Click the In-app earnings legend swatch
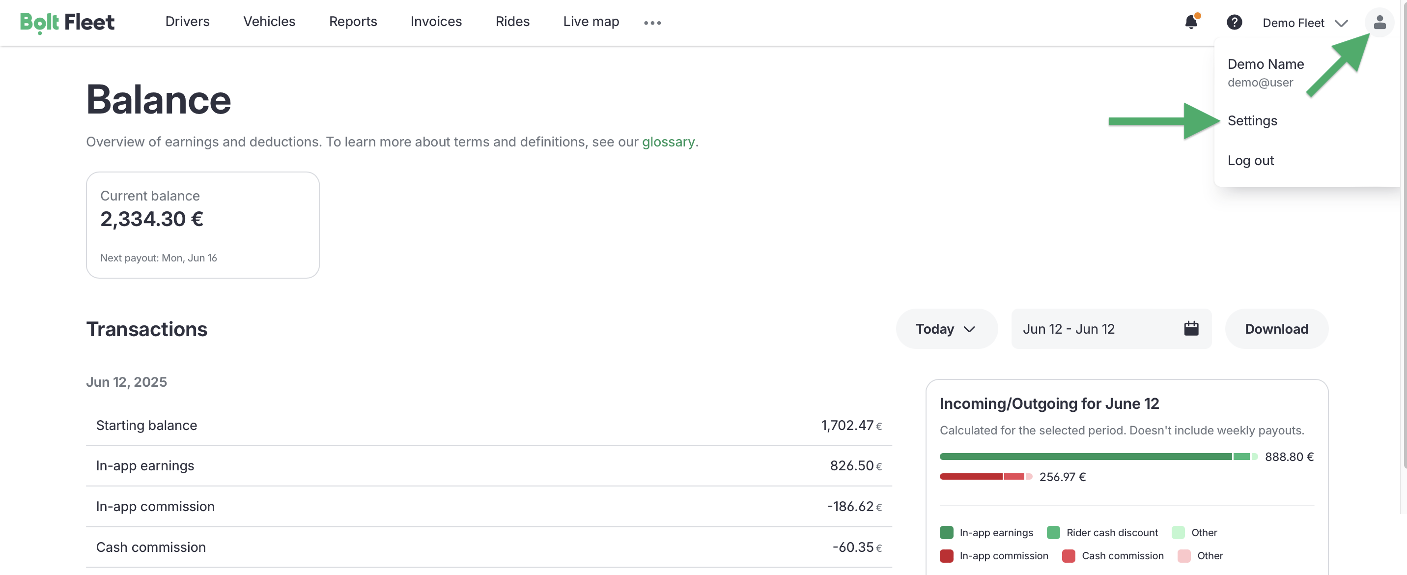The height and width of the screenshot is (575, 1407). [947, 532]
